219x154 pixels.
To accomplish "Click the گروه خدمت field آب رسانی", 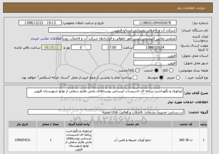I will pyautogui.click(x=106, y=112).
